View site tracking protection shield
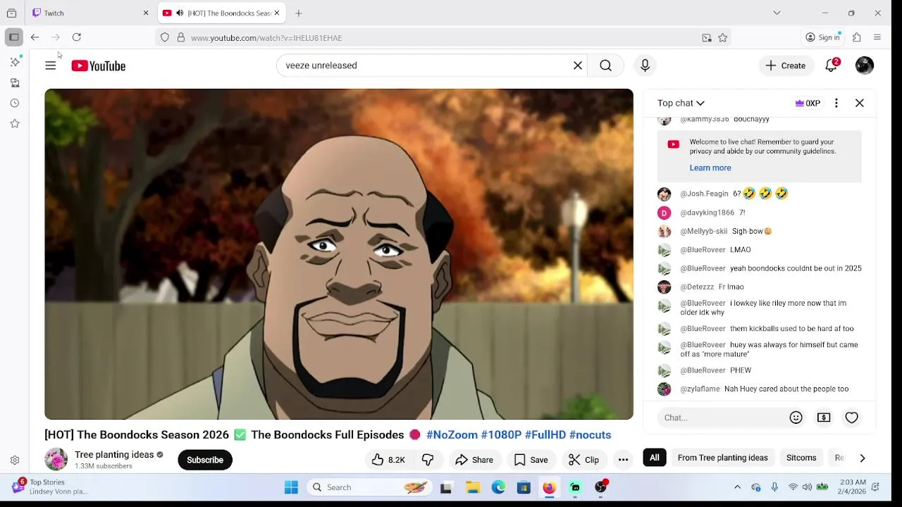This screenshot has width=902, height=507. pyautogui.click(x=165, y=38)
